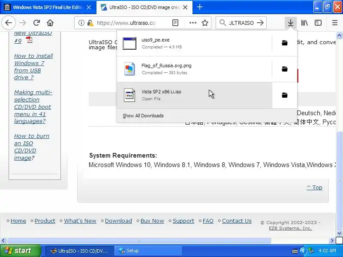Go back to the previous page

point(9,23)
